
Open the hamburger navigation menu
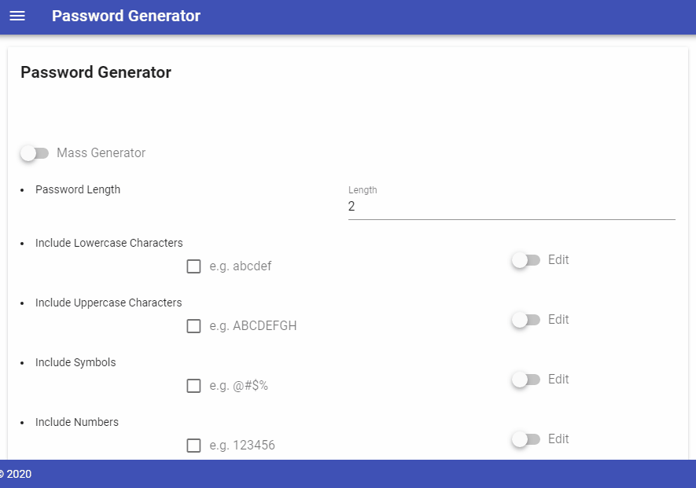17,16
